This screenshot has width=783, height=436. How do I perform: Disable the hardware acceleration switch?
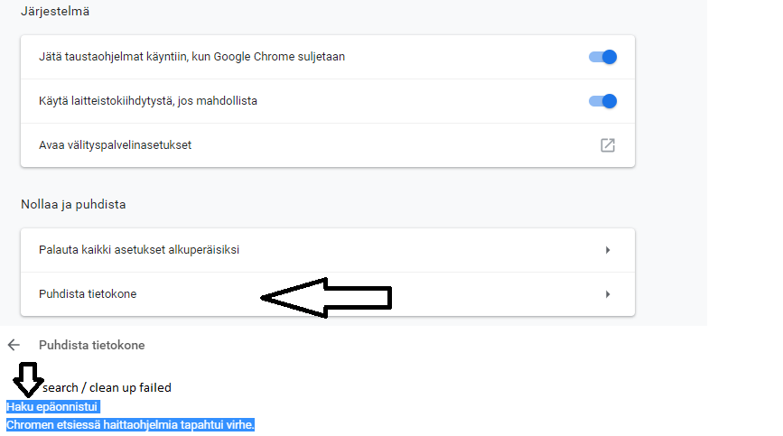tap(602, 101)
